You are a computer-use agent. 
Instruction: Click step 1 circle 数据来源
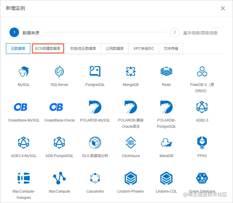[14, 32]
